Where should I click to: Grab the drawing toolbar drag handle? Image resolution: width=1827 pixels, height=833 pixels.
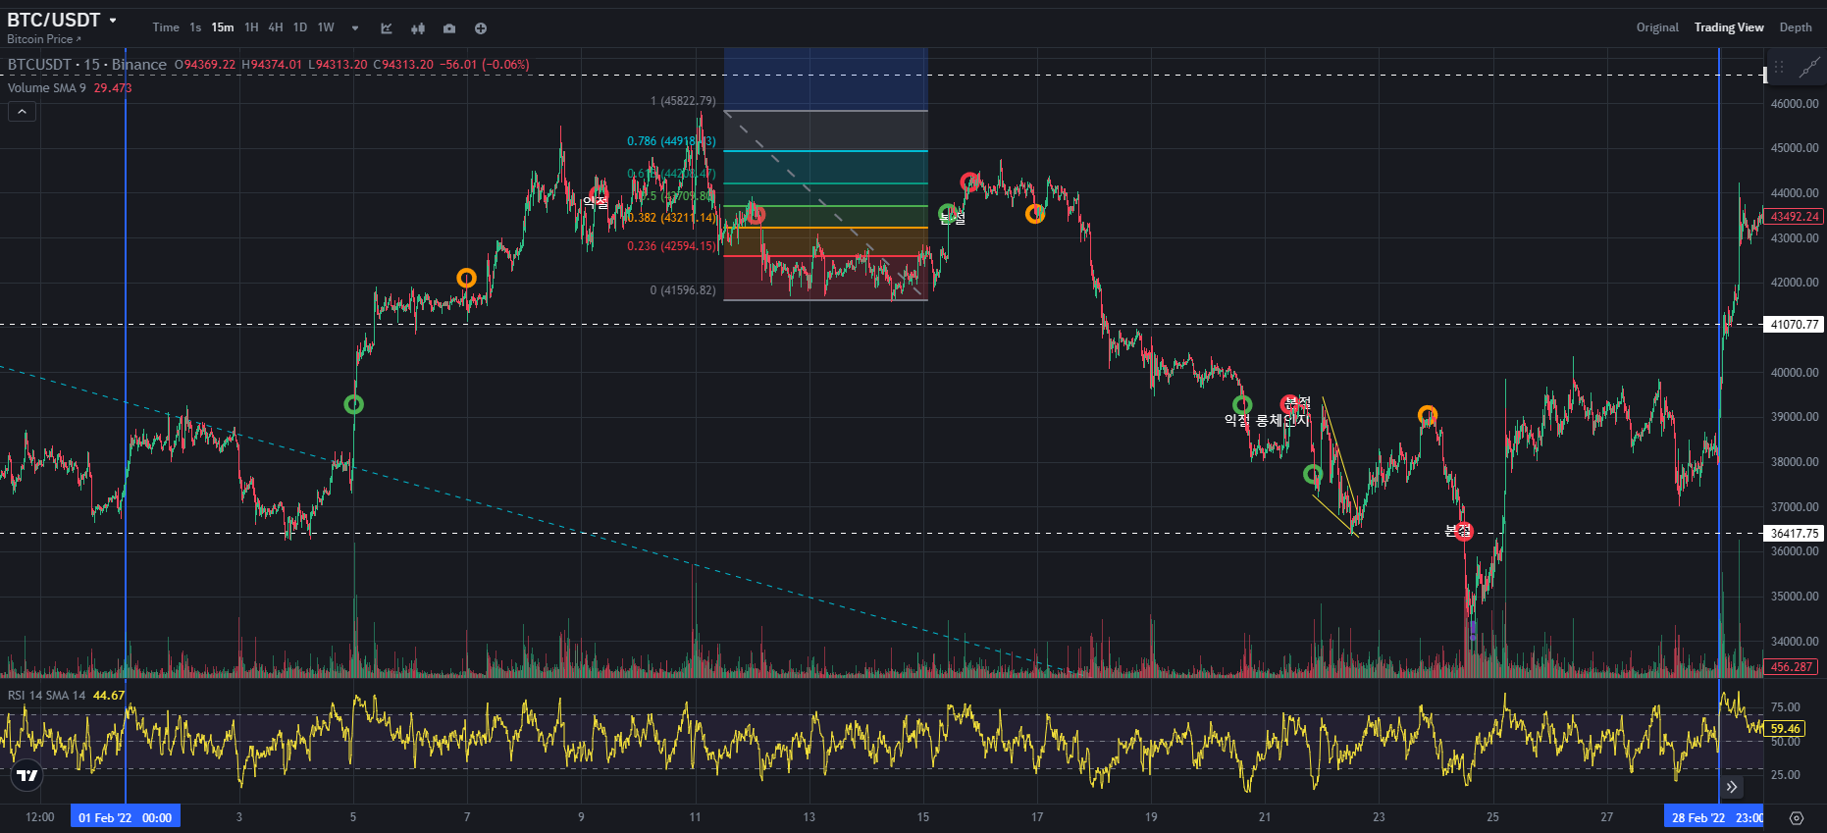coord(1779,67)
